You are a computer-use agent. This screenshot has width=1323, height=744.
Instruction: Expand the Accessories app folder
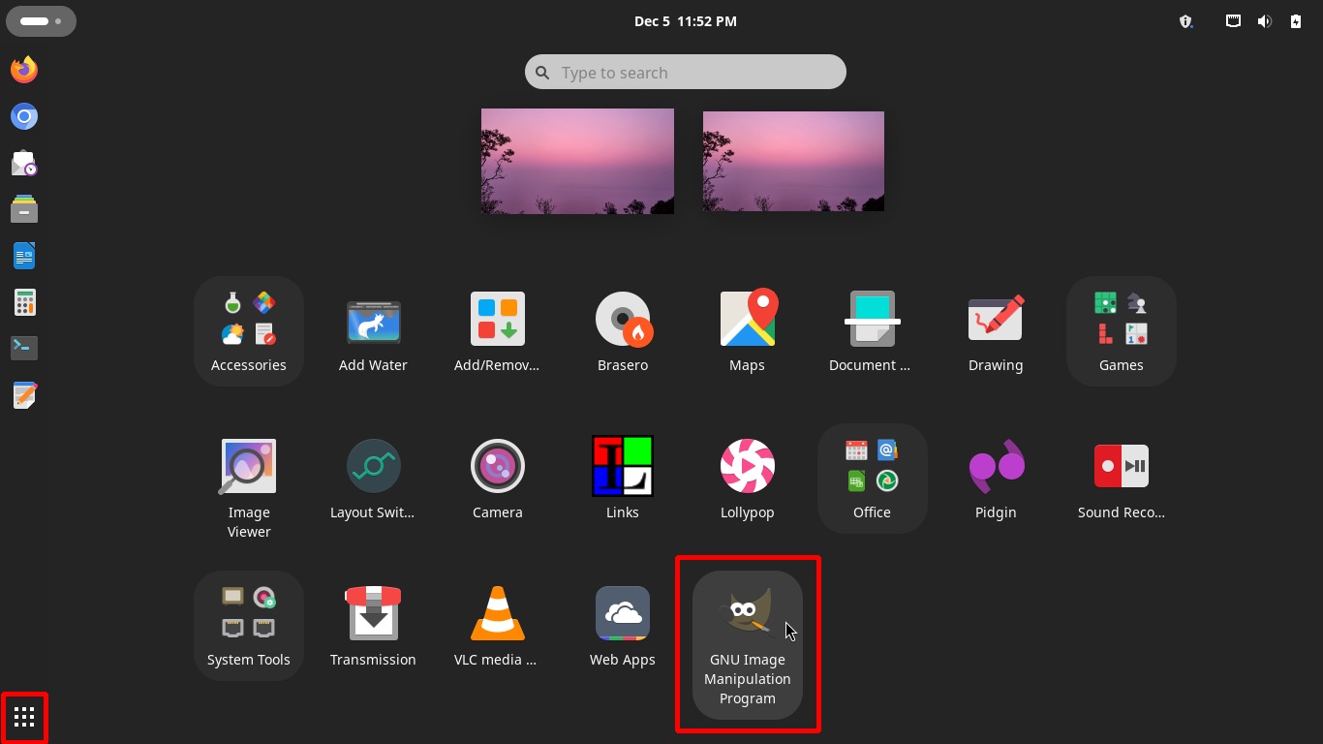[249, 331]
